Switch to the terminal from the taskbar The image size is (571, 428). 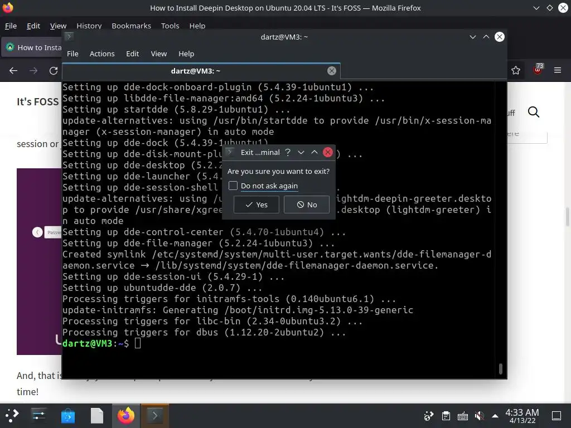pos(155,415)
